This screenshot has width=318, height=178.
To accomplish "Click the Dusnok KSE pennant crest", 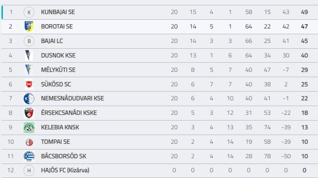I will [29, 55].
